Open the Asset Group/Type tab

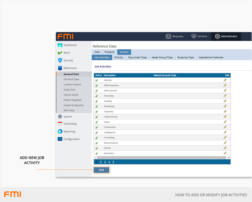162,58
